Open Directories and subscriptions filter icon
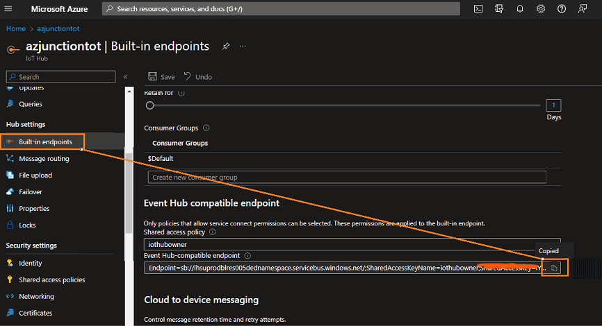 click(x=498, y=9)
